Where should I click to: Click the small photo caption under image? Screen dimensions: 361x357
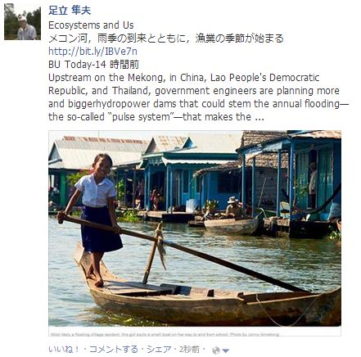(x=165, y=334)
